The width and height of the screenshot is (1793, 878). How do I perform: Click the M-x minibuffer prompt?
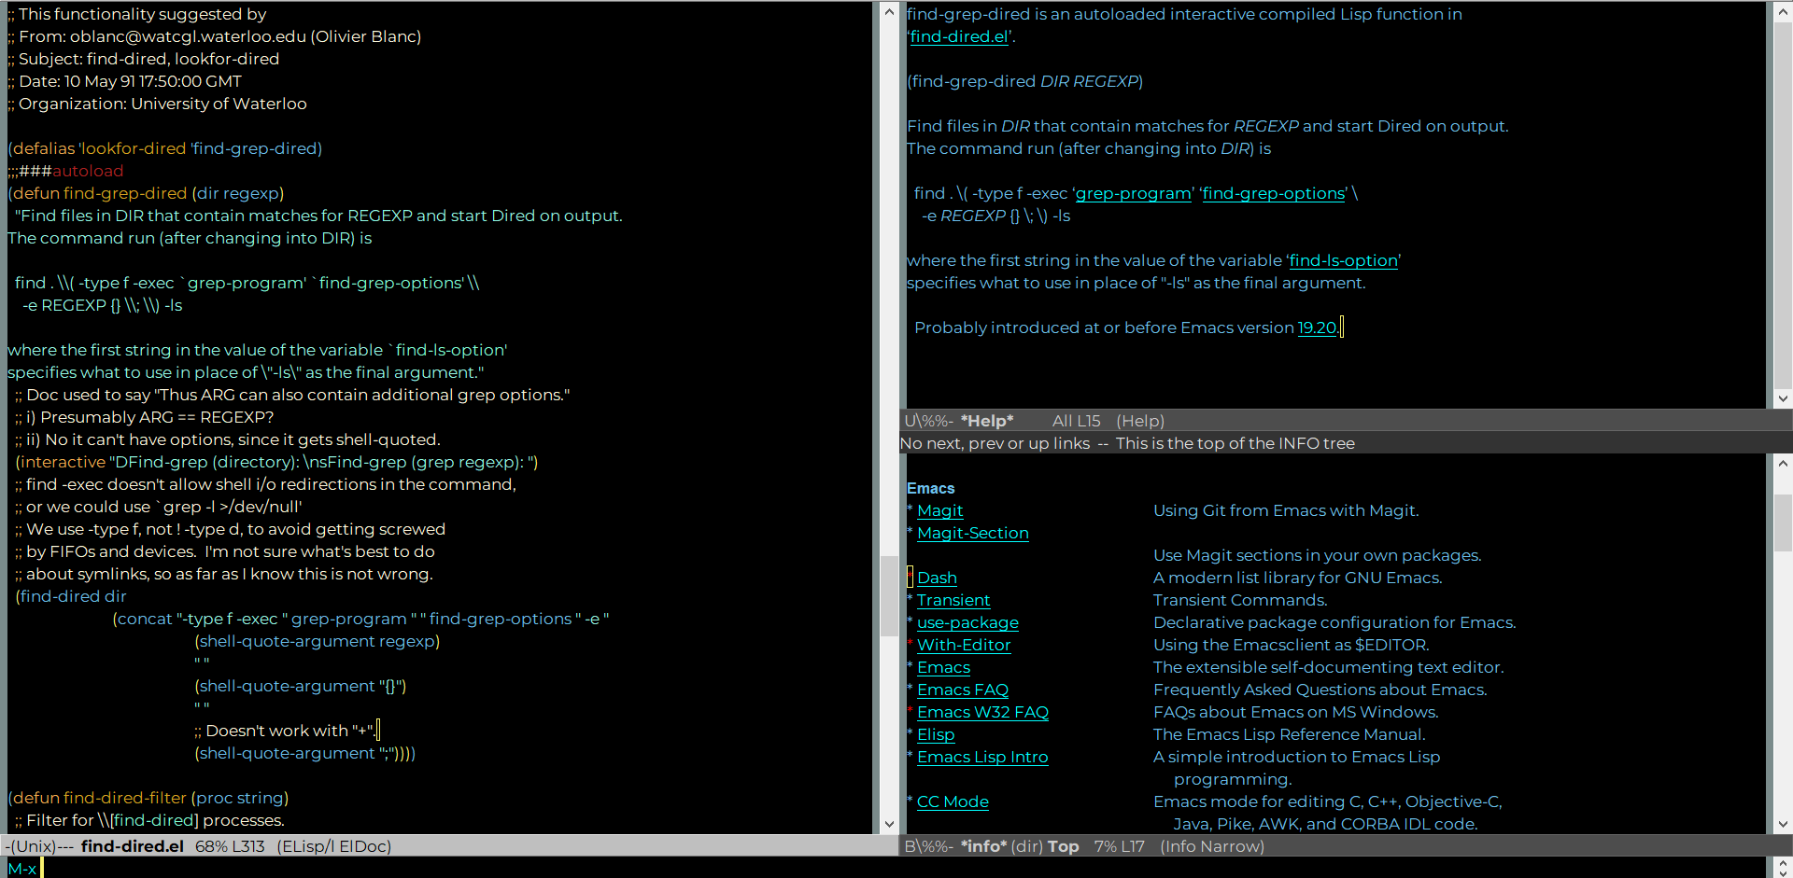(21, 869)
